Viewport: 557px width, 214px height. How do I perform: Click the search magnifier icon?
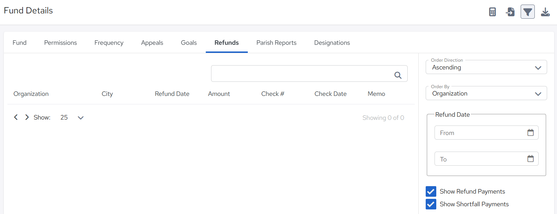(x=398, y=75)
